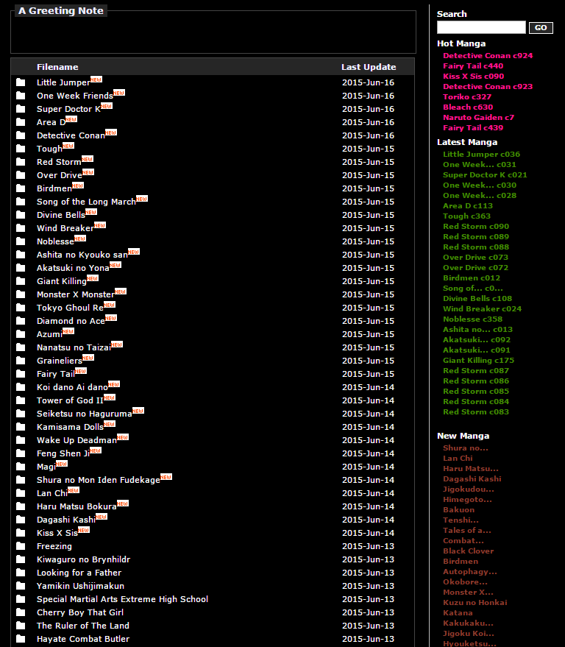This screenshot has width=565, height=647.
Task: Click the folder icon beside Giant Killing row
Action: point(21,281)
